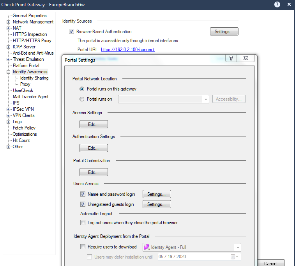Enable logout when users close the portal browser

coord(83,223)
